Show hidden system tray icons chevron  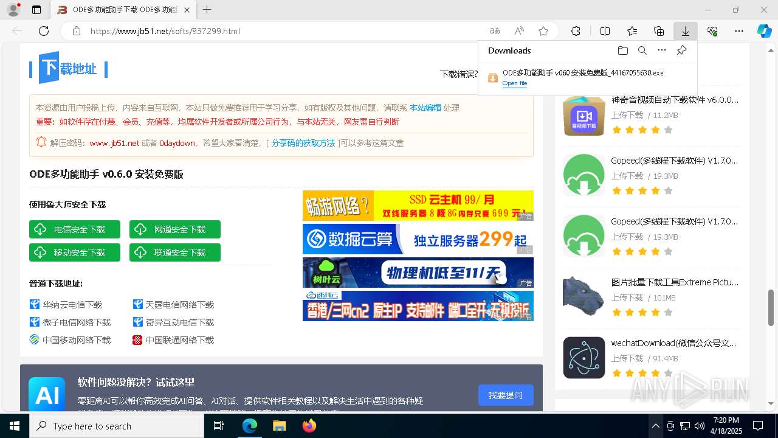[x=655, y=426]
